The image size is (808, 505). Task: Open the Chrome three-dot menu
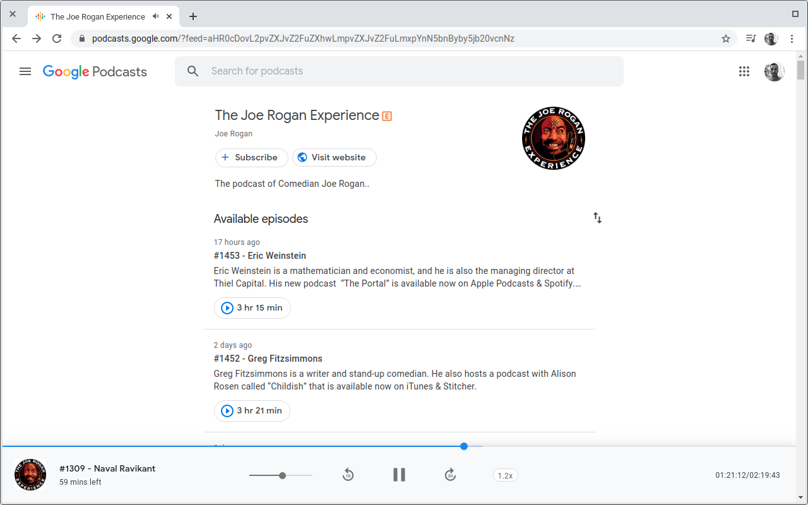pyautogui.click(x=792, y=39)
